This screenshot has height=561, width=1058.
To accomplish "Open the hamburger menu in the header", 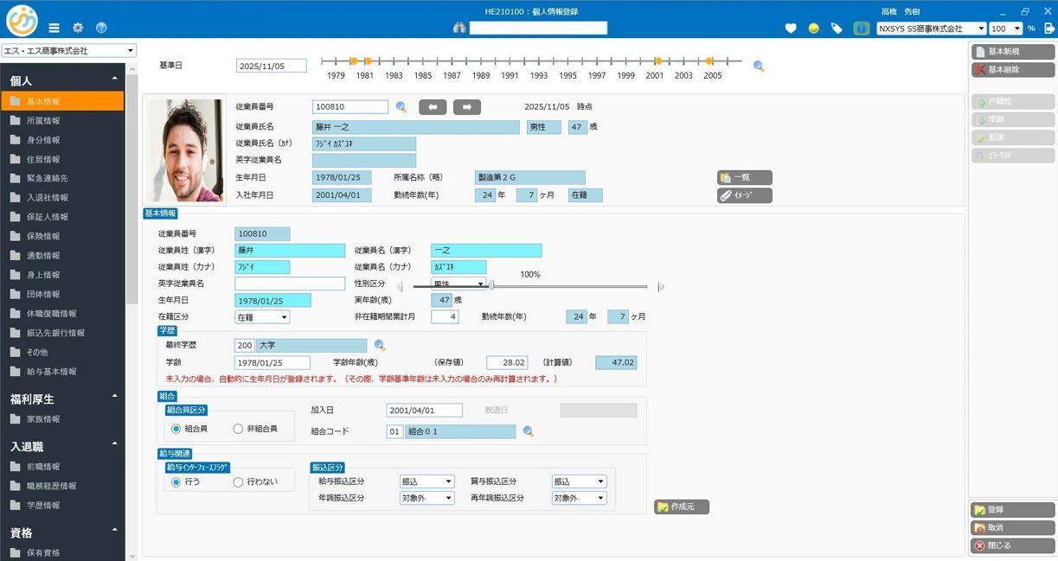I will coord(55,28).
